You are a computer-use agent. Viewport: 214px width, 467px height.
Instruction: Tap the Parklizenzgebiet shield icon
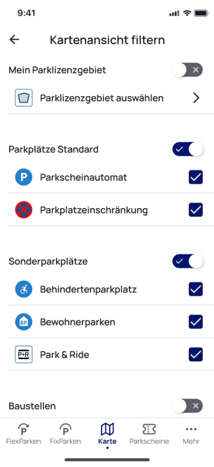click(24, 98)
